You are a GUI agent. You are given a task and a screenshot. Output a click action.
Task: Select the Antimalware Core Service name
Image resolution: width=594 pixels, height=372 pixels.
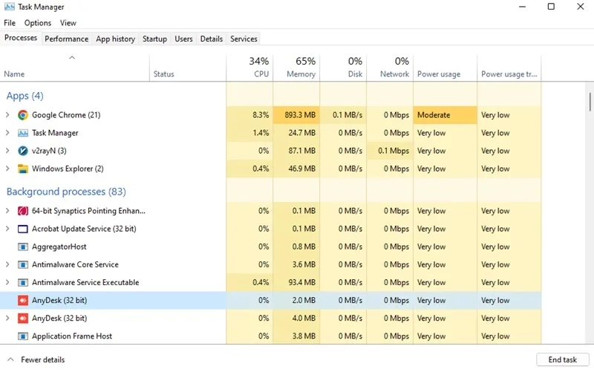coord(75,264)
